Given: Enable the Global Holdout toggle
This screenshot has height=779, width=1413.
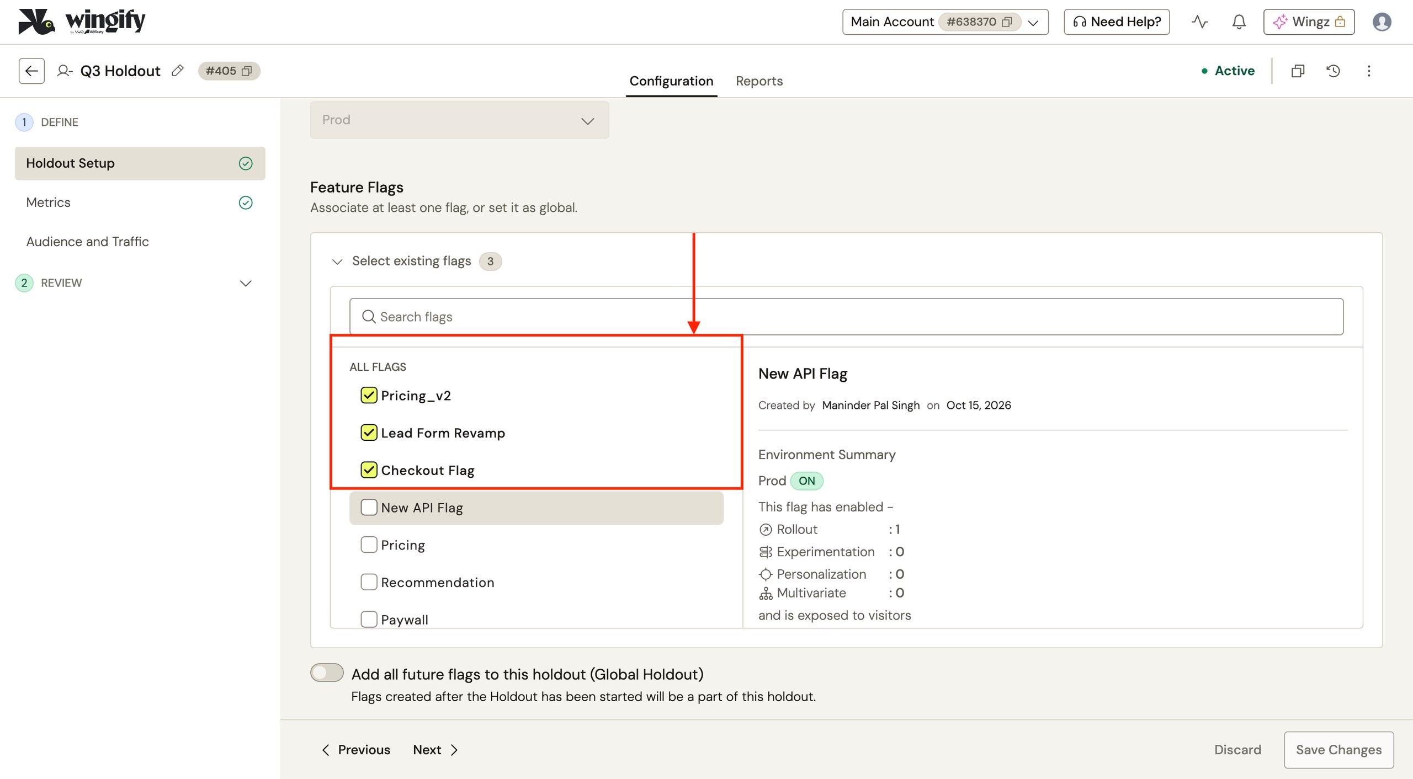Looking at the screenshot, I should 327,673.
